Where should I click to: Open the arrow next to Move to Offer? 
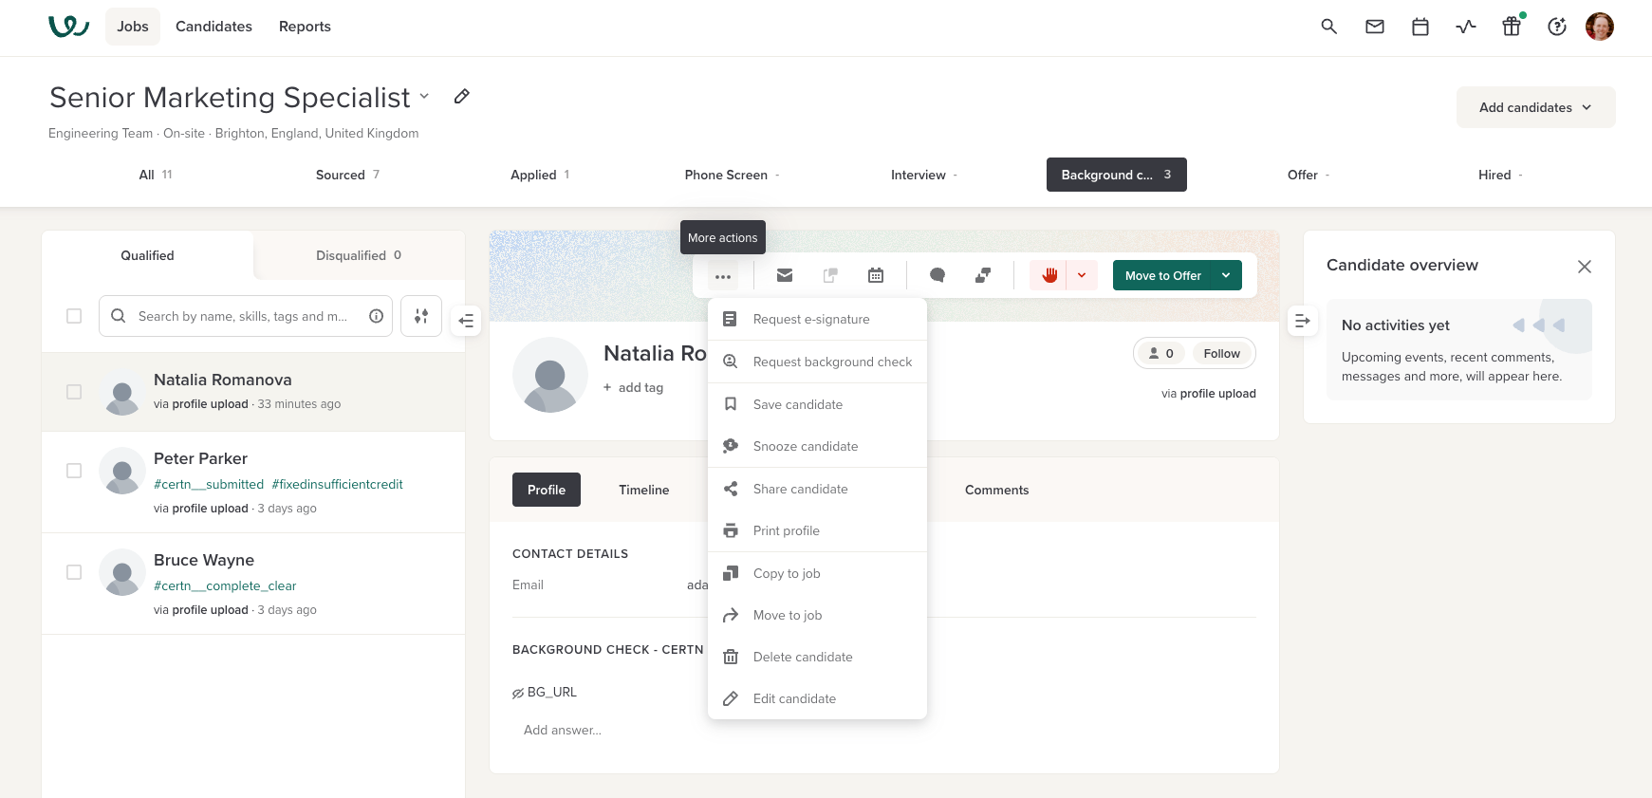click(1226, 275)
